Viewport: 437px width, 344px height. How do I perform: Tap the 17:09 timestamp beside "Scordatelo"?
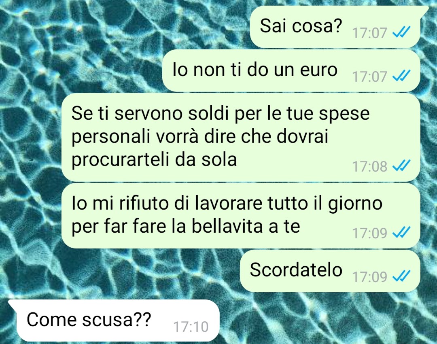coord(369,276)
